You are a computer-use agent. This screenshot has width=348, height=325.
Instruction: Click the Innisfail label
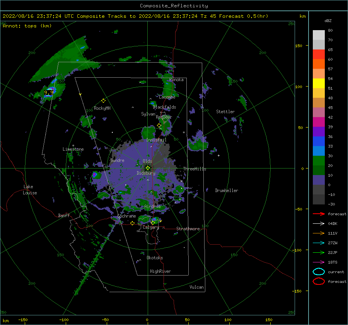coord(156,140)
